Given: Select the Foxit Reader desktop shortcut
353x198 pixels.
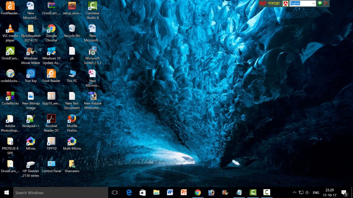Looking at the screenshot, I should (x=51, y=76).
